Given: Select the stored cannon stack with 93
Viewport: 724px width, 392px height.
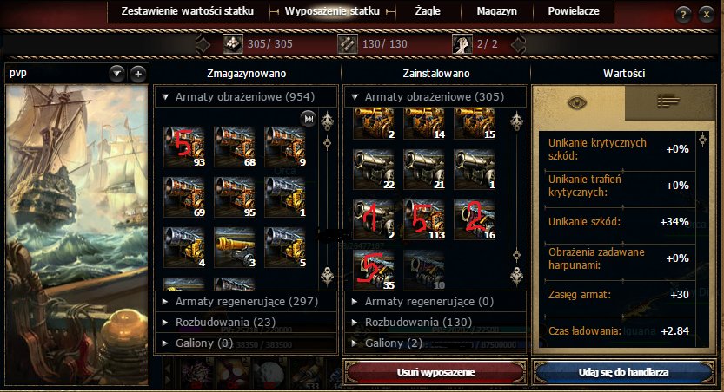Looking at the screenshot, I should pos(184,147).
